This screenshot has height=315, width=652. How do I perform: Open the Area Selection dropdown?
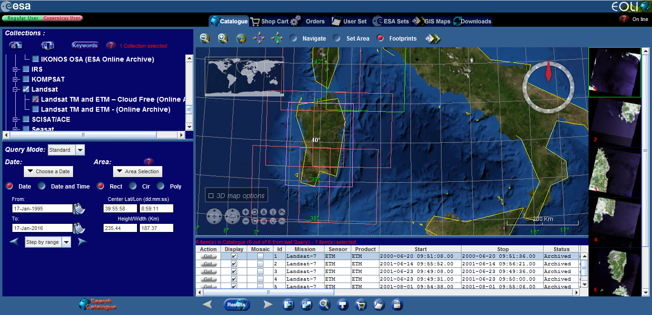coord(137,171)
